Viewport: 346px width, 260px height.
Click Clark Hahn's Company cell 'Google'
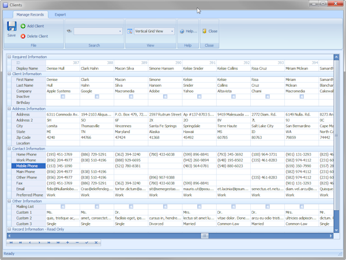point(97,91)
